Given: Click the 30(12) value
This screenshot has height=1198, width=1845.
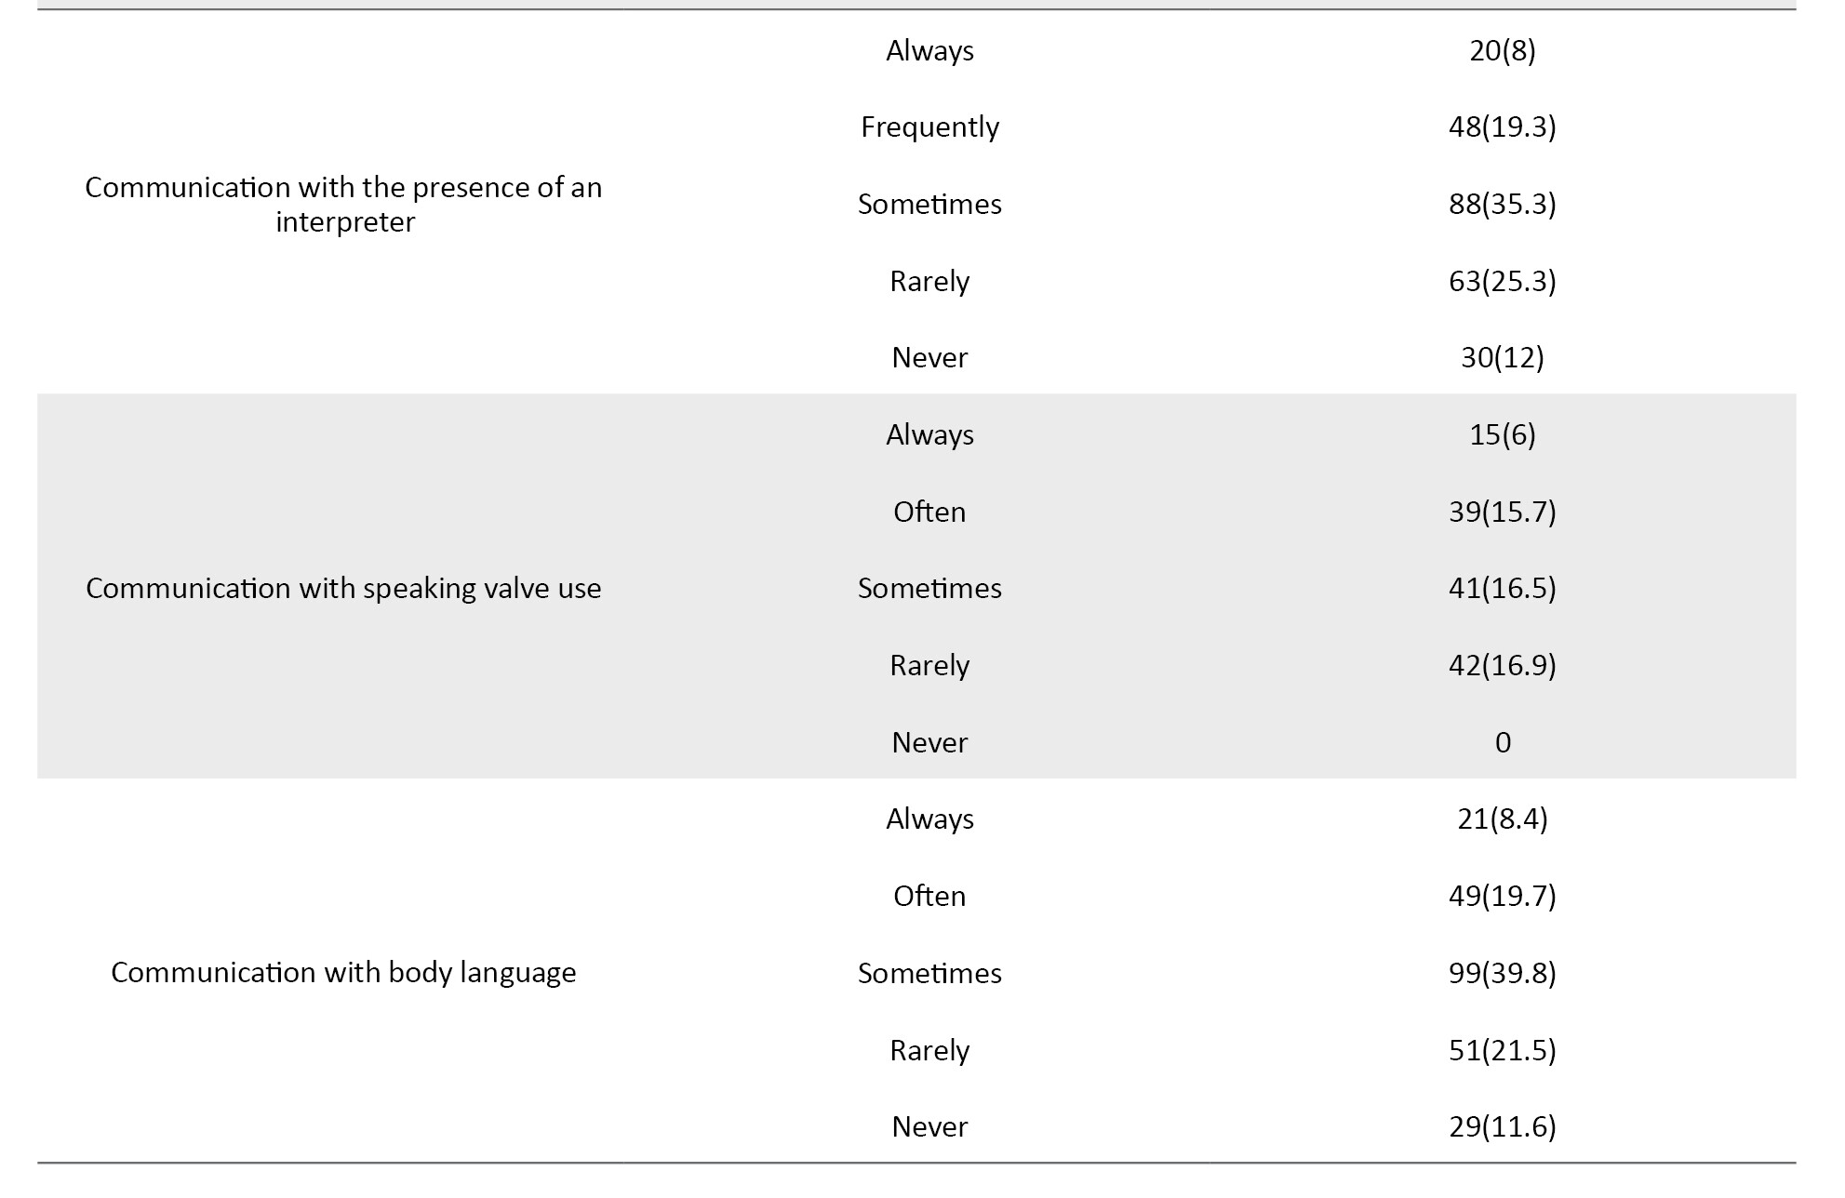Looking at the screenshot, I should click(1502, 358).
